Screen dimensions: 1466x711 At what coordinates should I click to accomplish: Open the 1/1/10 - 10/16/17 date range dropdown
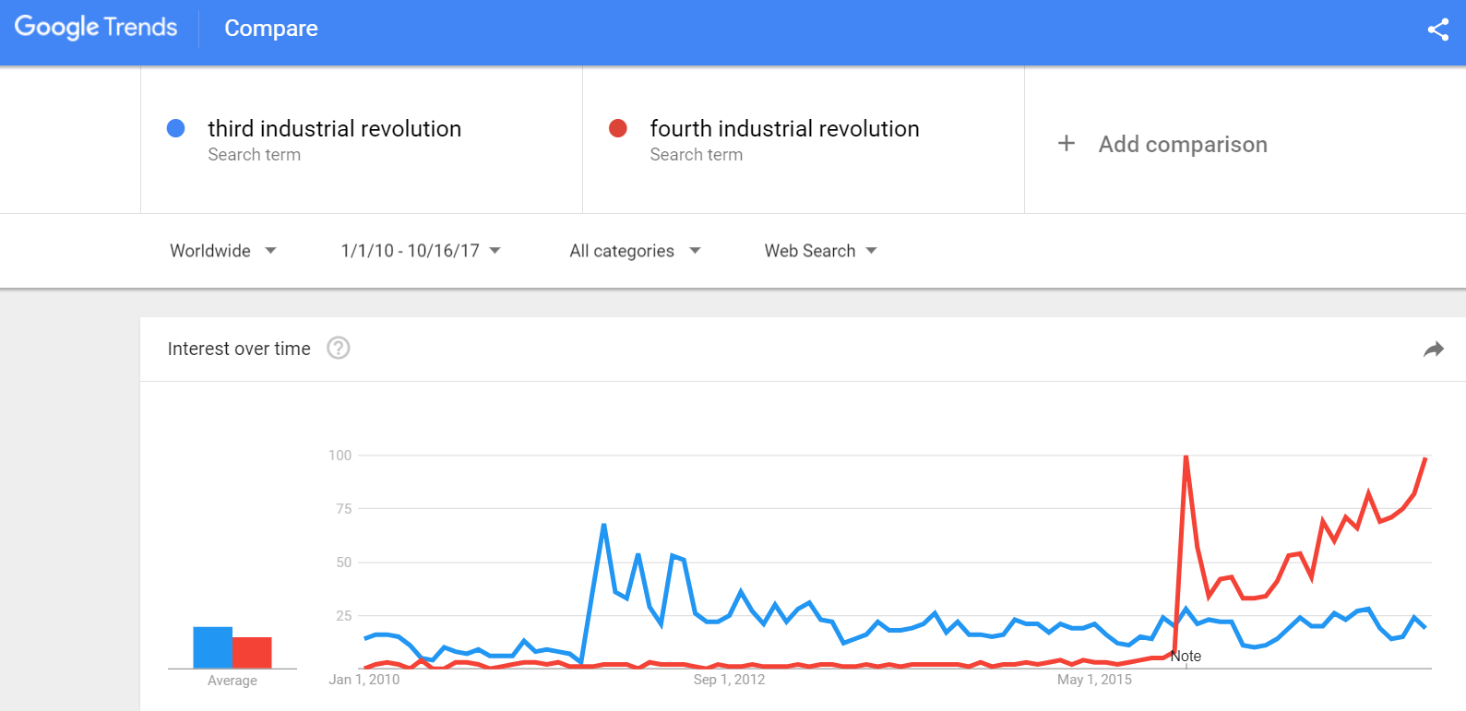coord(420,250)
